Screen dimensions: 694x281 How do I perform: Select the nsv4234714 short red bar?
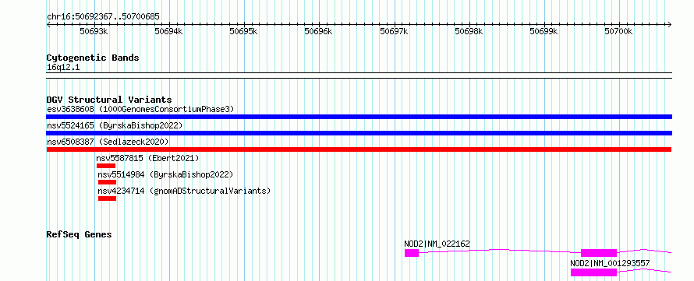coord(107,198)
